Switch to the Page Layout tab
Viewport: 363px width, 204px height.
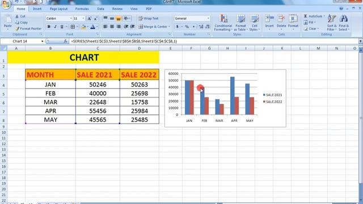[x=58, y=9]
